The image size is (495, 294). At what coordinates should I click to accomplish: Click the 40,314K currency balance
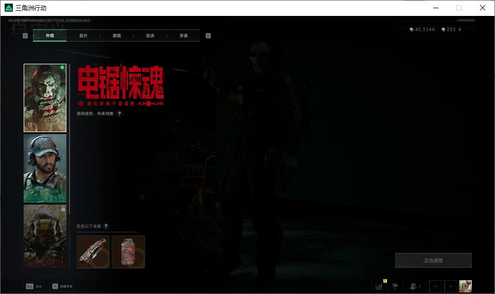[x=422, y=29]
